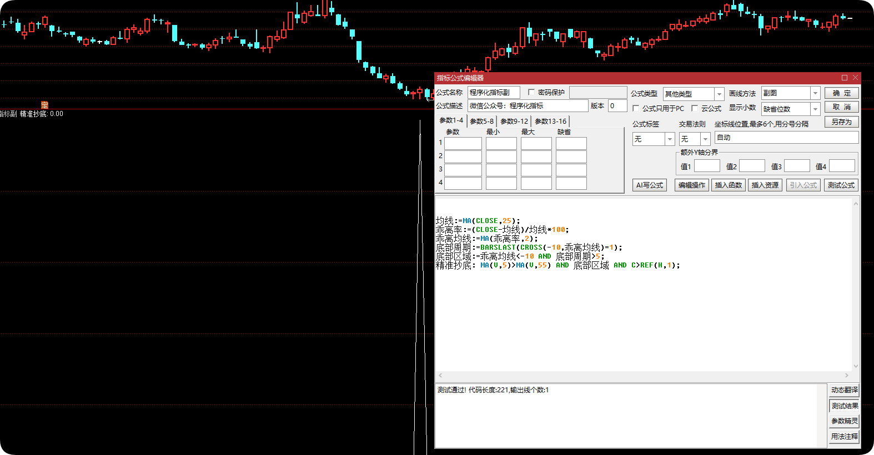Open the 公式标签 dropdown

click(x=670, y=139)
